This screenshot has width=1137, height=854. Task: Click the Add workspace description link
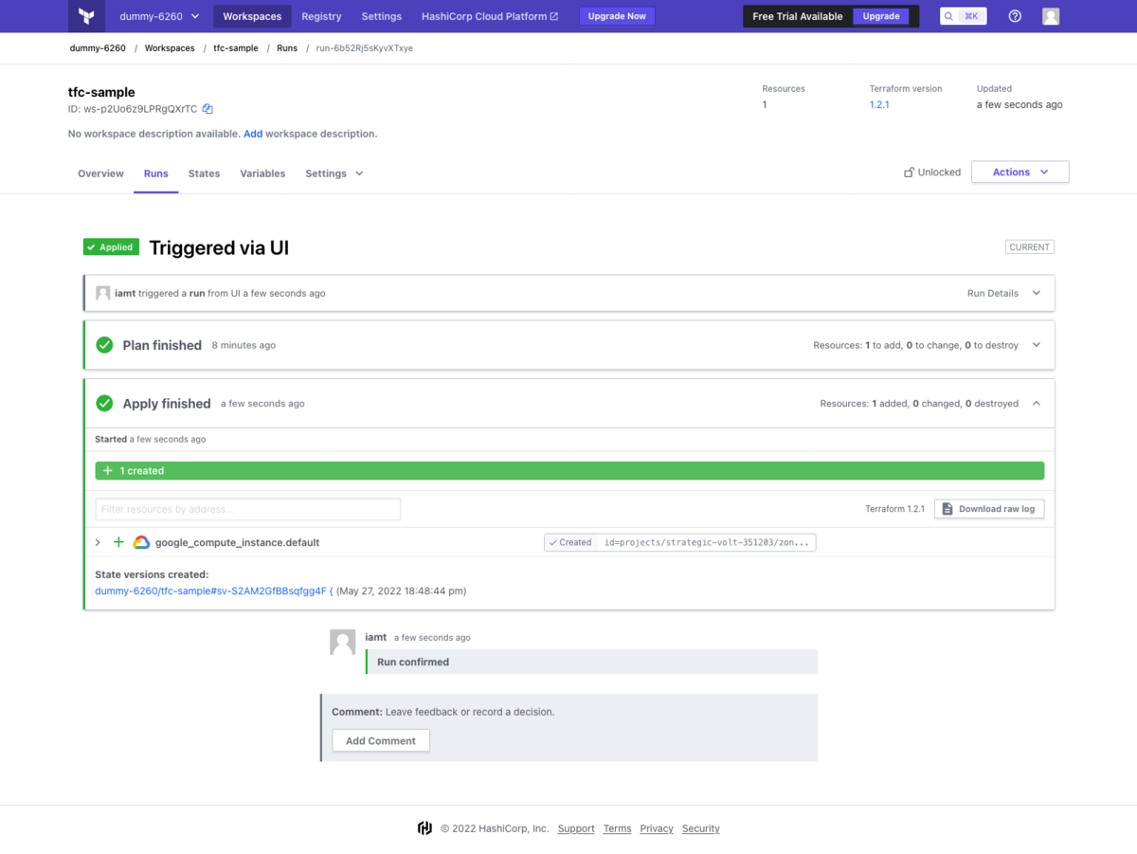click(253, 134)
